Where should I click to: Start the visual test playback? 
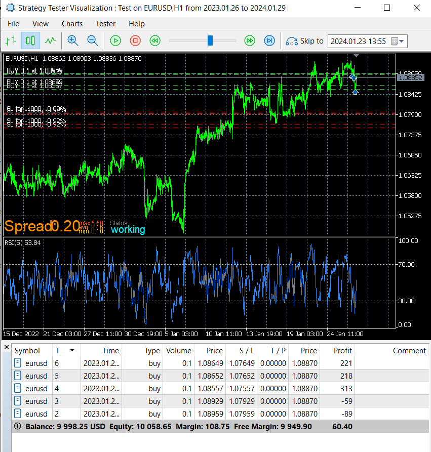pos(115,40)
